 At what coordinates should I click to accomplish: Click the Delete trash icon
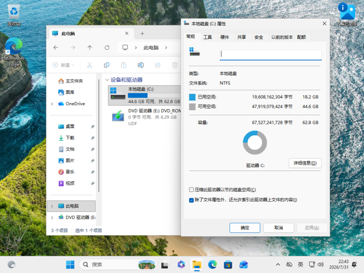175,65
